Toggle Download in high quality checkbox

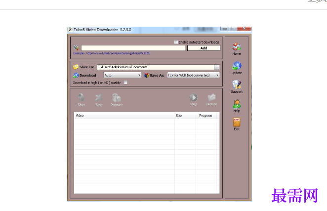coord(125,83)
